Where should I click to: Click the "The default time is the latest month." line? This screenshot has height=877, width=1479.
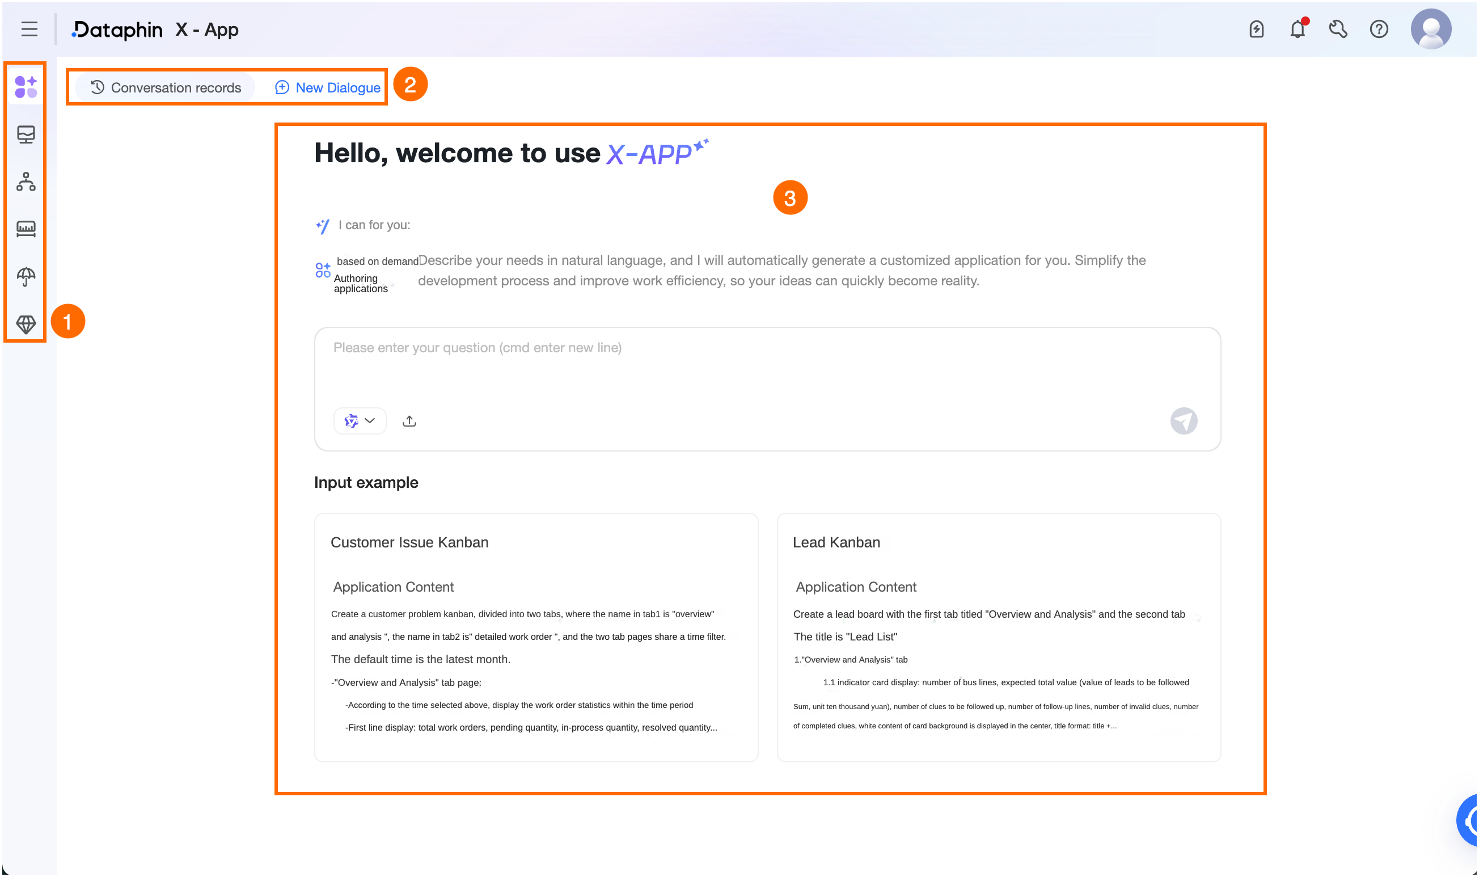coord(421,659)
